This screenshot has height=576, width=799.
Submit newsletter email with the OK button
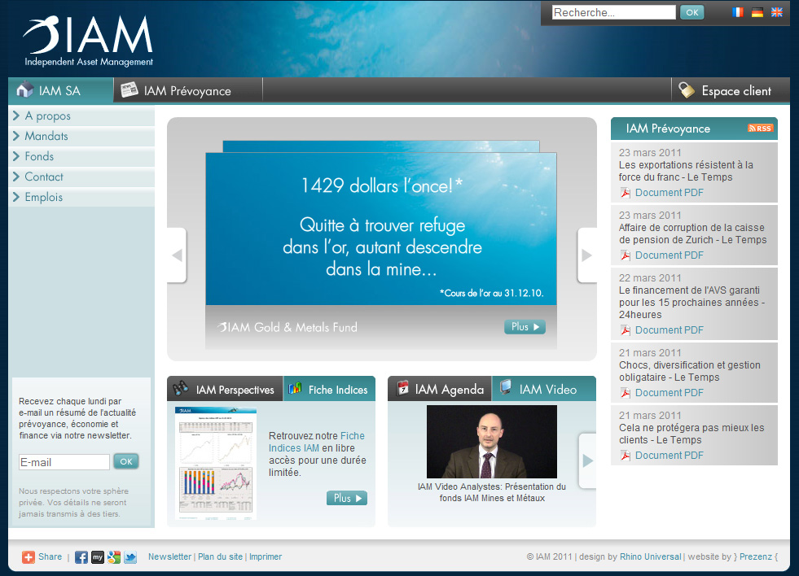126,461
